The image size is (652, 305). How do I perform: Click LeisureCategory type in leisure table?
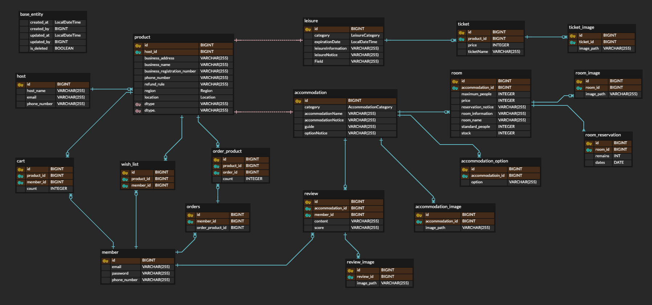(x=365, y=35)
